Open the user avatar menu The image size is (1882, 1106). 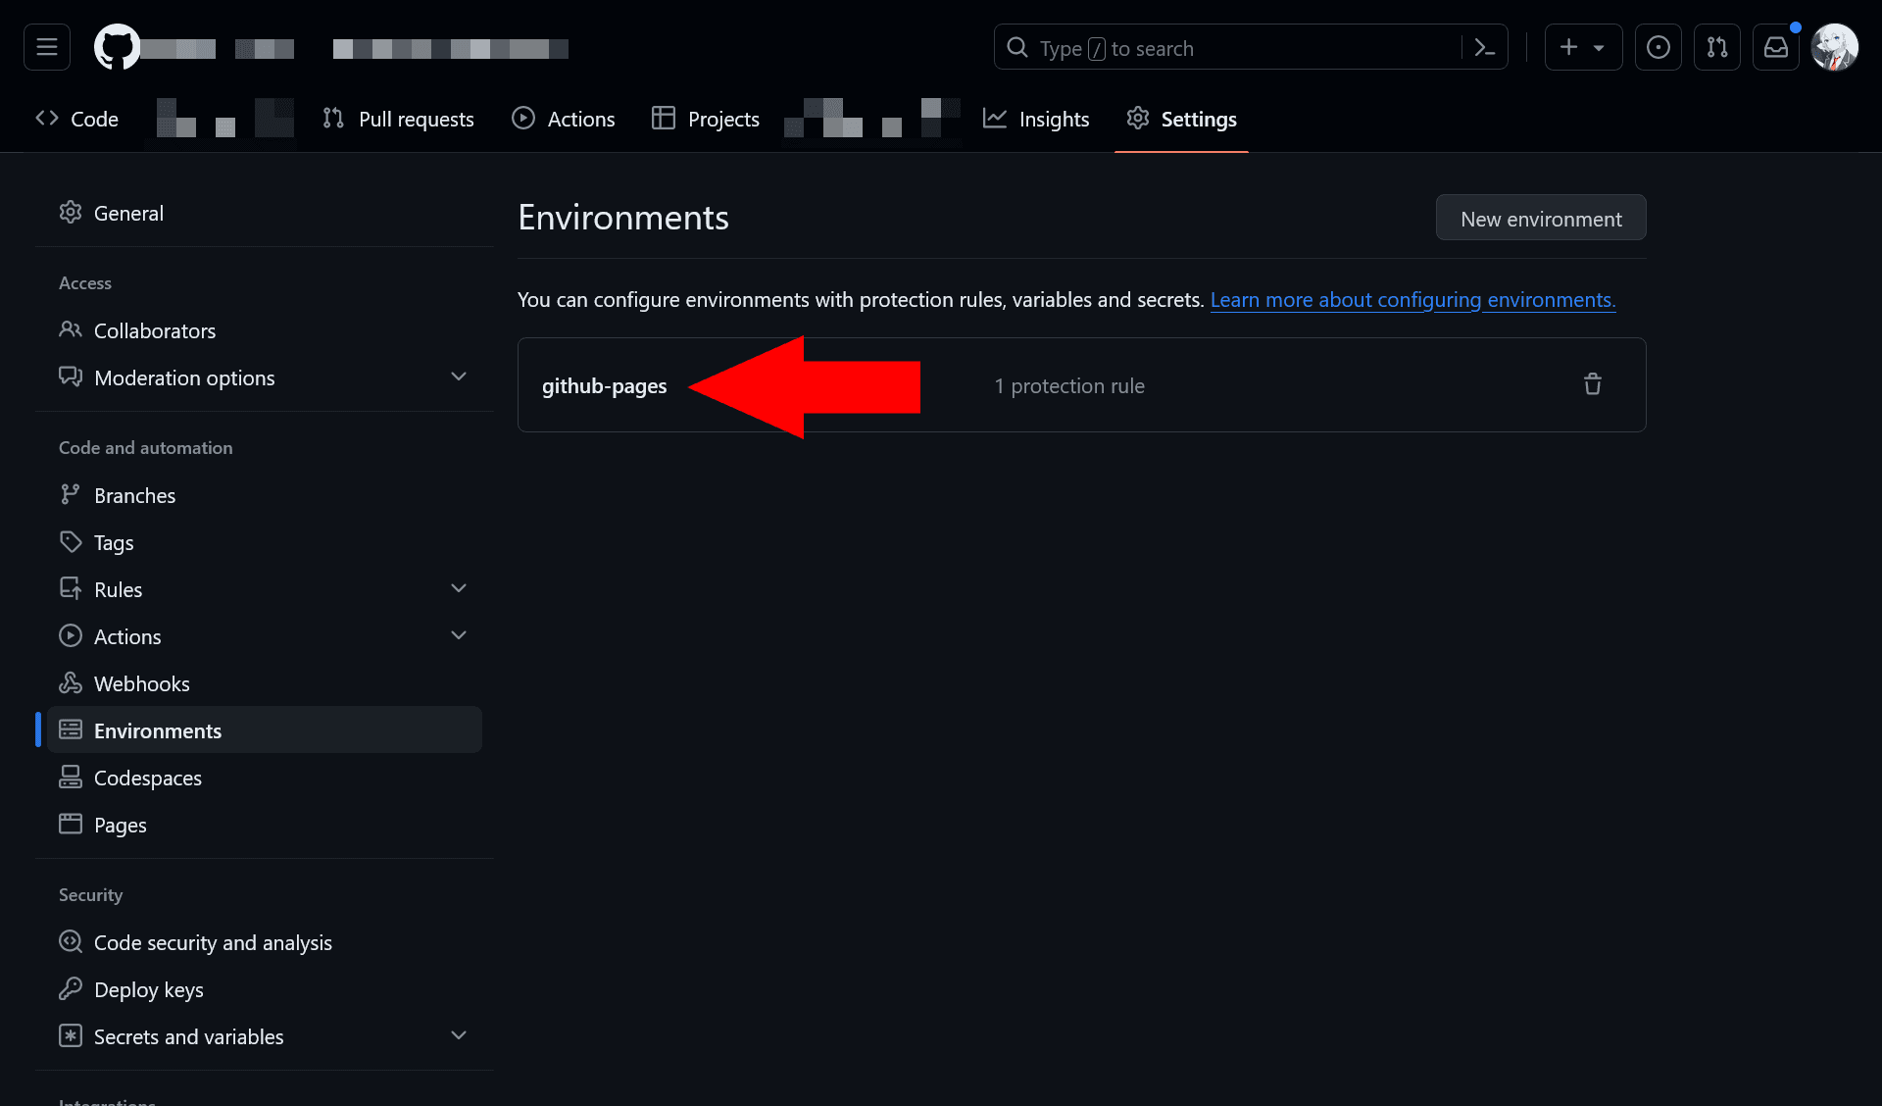click(x=1835, y=47)
